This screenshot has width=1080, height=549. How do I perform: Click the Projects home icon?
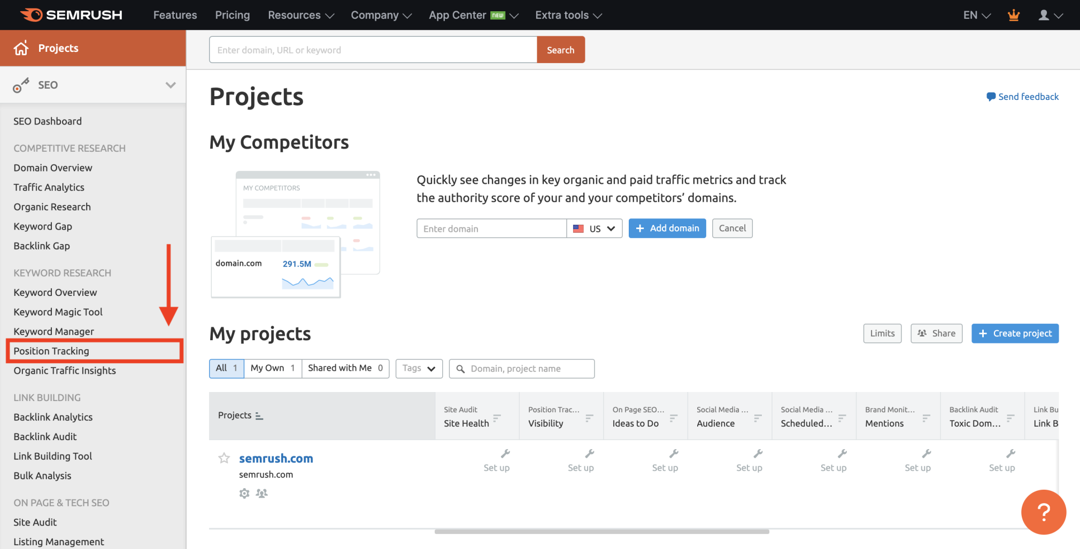point(21,48)
